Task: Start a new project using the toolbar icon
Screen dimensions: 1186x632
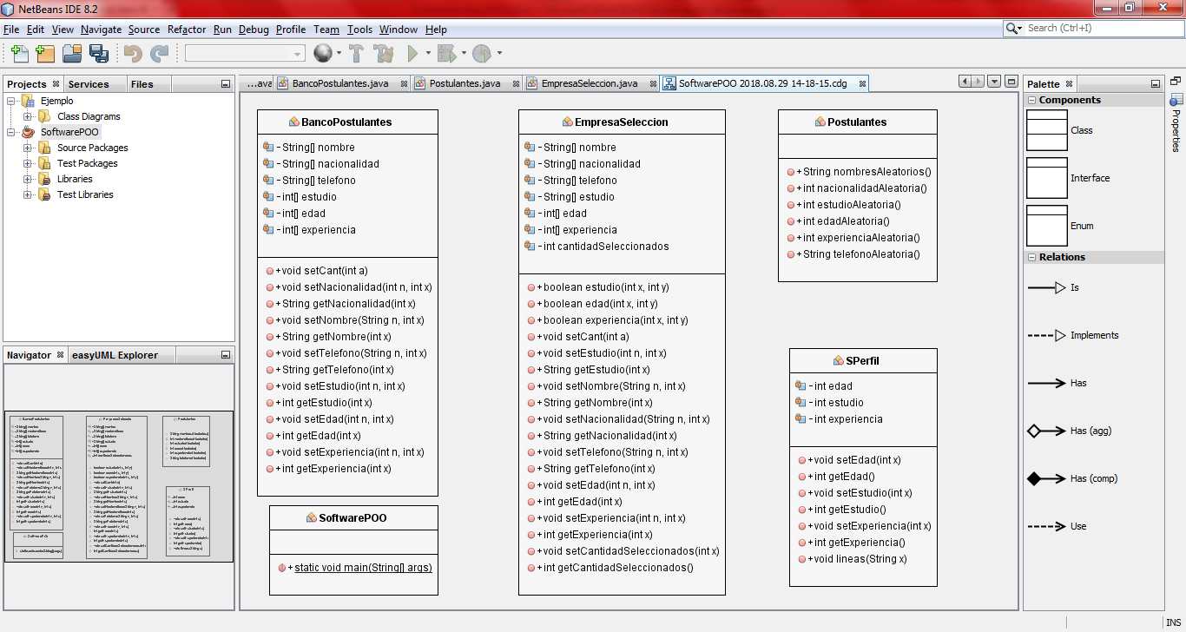Action: [x=45, y=53]
